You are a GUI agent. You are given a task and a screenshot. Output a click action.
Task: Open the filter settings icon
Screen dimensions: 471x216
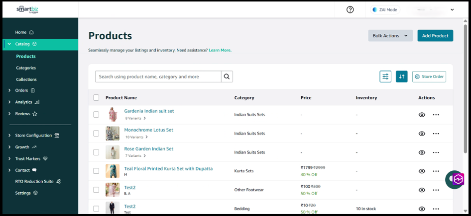[385, 76]
